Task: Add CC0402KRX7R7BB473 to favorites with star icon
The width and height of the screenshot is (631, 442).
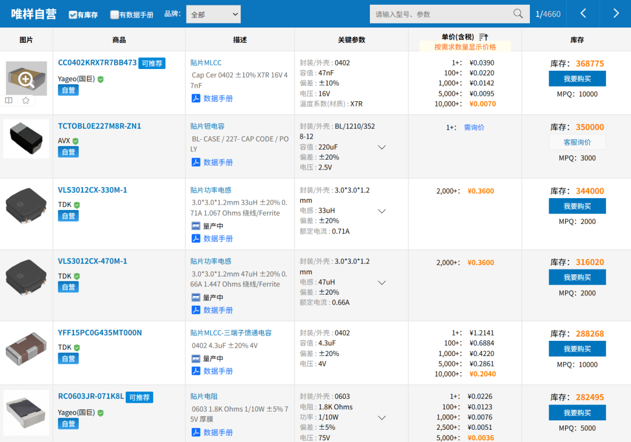Action: point(26,101)
